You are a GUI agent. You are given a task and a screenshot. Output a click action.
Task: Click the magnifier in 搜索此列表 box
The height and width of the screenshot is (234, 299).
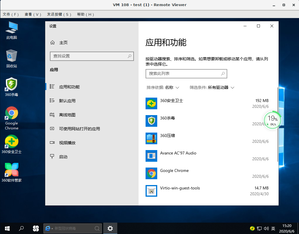click(x=223, y=73)
